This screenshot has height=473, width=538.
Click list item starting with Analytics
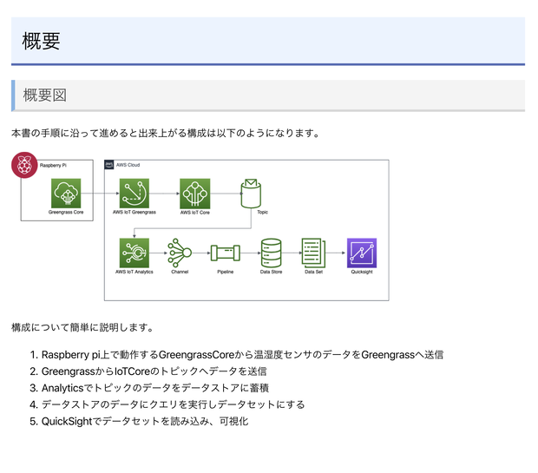click(x=149, y=388)
